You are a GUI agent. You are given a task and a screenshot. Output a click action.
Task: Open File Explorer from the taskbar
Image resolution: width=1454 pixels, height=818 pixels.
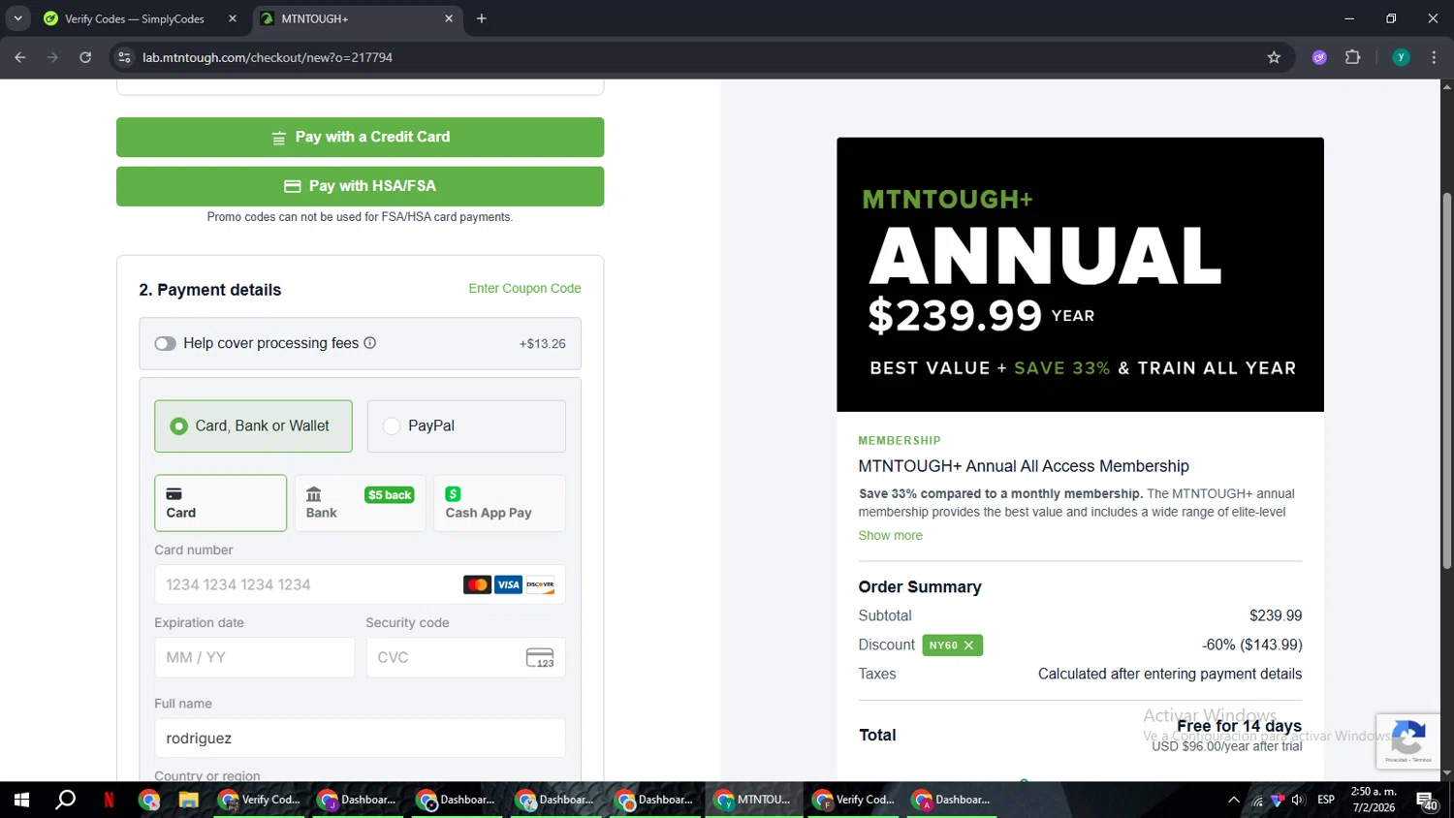(188, 800)
